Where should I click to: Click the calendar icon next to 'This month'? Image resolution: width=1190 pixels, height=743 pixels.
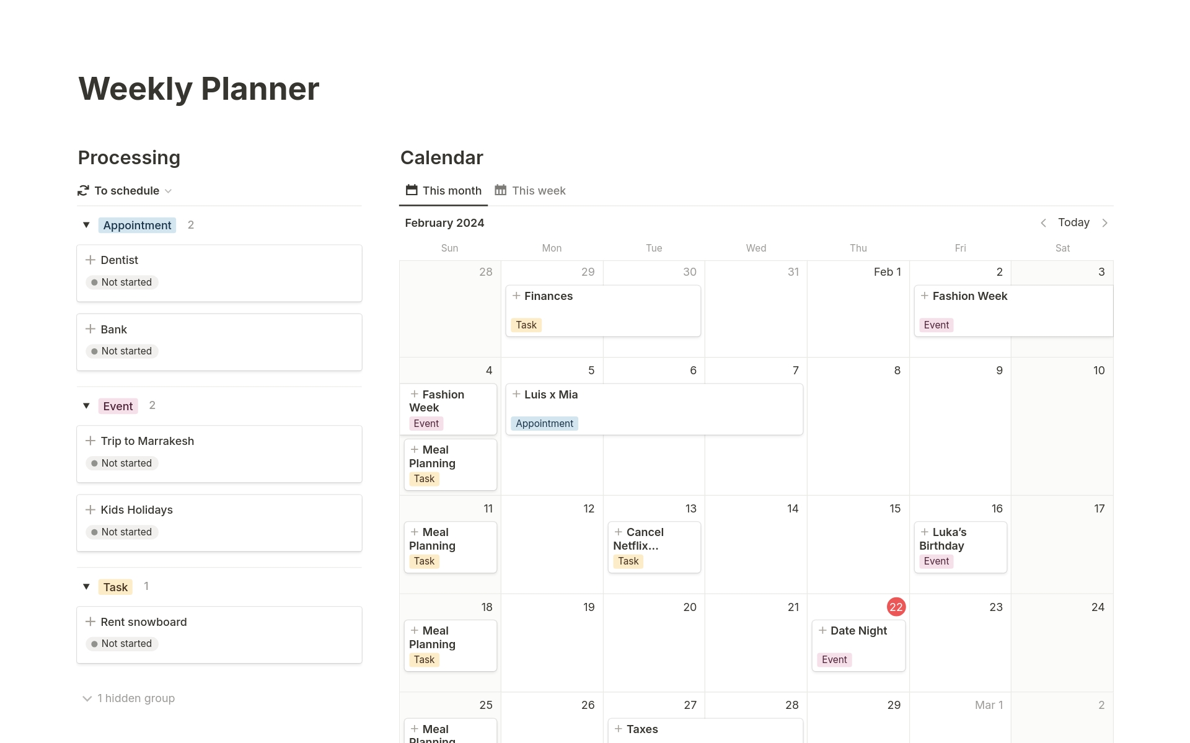pyautogui.click(x=413, y=190)
